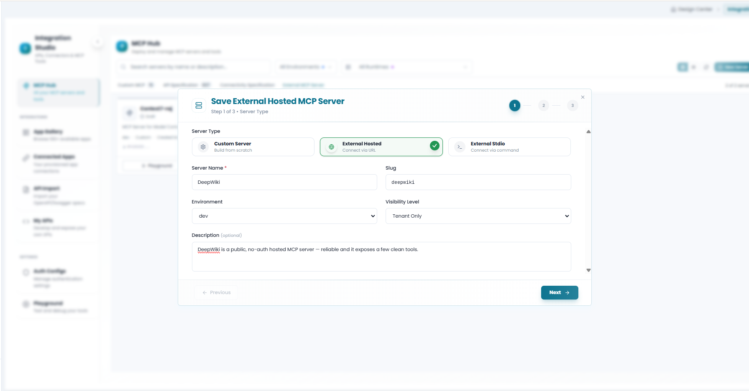
Task: Click the Integration Studio logo icon in sidebar
Action: point(26,48)
